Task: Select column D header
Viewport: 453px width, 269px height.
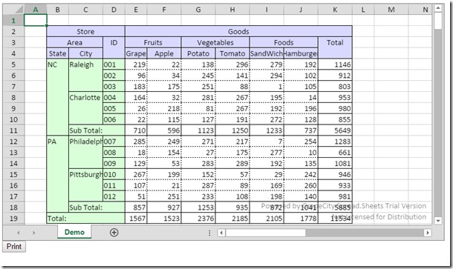Action: pyautogui.click(x=114, y=10)
